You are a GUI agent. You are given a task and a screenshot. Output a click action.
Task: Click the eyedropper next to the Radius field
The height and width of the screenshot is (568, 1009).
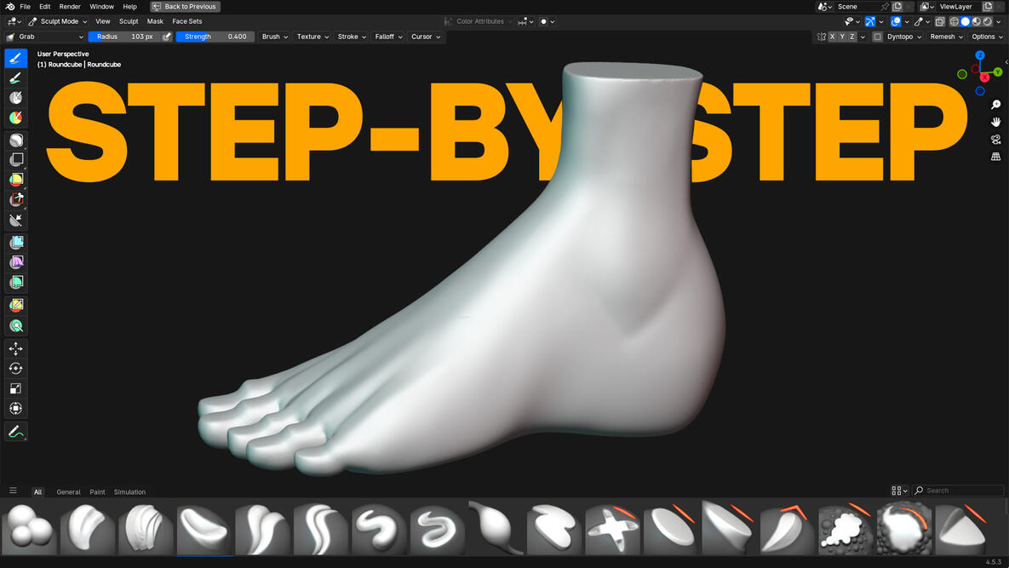tap(167, 37)
